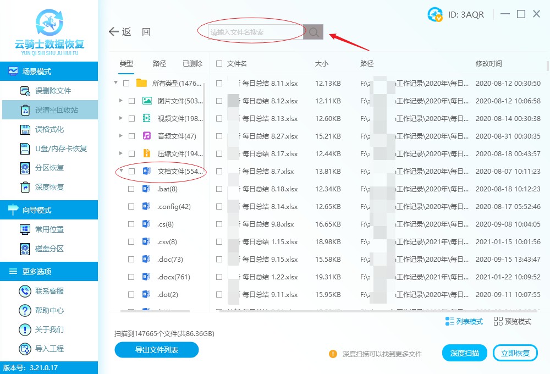Click the 磁盘分区 icon
Image resolution: width=550 pixels, height=374 pixels.
coord(25,249)
